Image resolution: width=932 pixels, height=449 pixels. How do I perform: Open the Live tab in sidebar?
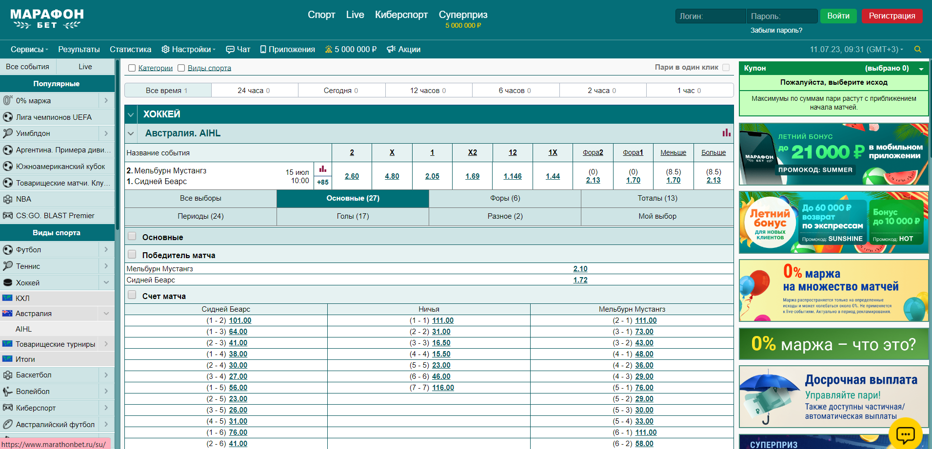(x=85, y=67)
